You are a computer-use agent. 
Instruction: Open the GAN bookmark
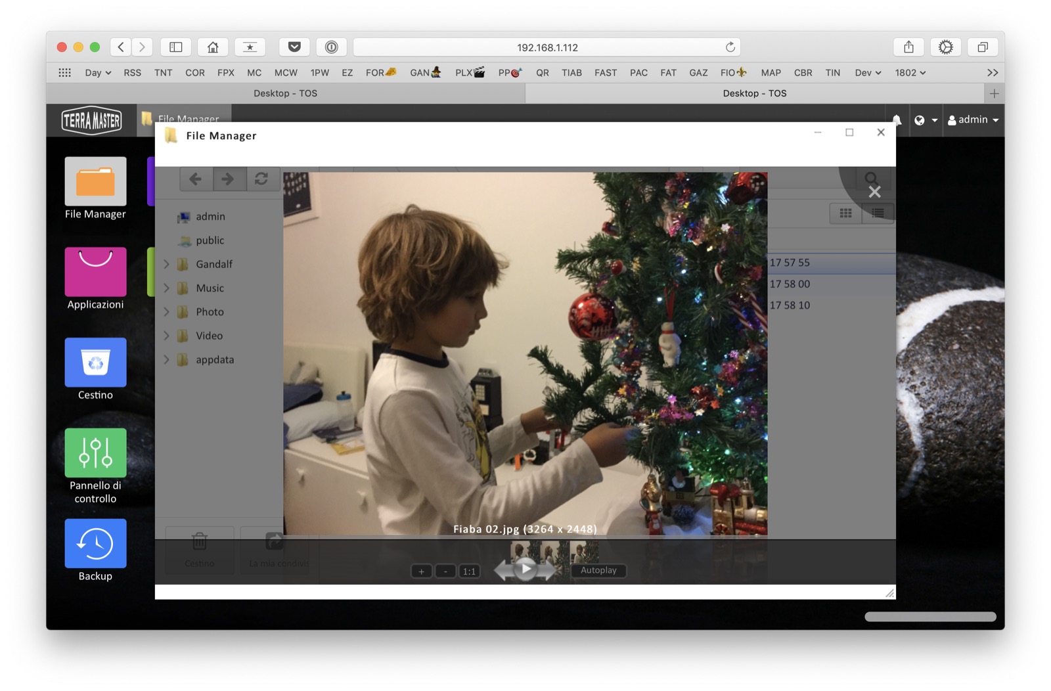pos(426,73)
